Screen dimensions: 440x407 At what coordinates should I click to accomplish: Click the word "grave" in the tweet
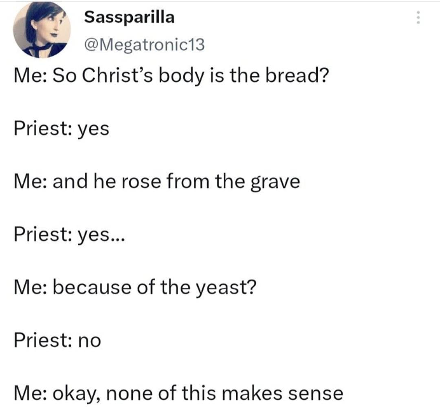(x=275, y=182)
